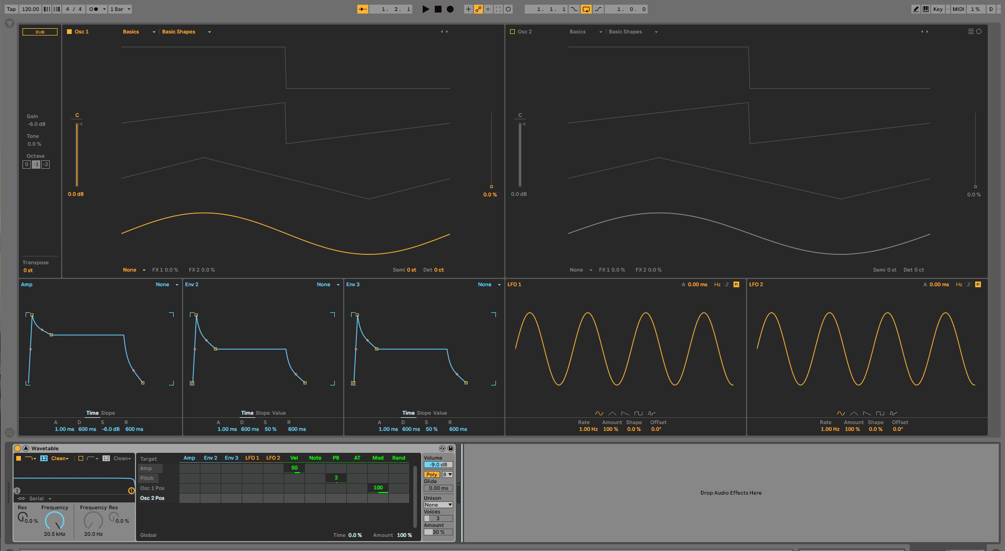Enable Key mapping mode
Viewport: 1005px width, 551px height.
tap(938, 9)
